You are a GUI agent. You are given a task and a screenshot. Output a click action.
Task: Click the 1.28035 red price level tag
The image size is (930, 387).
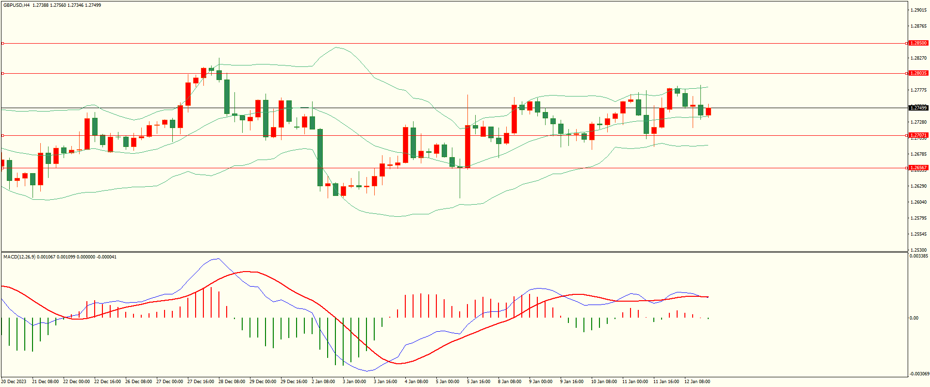click(918, 73)
